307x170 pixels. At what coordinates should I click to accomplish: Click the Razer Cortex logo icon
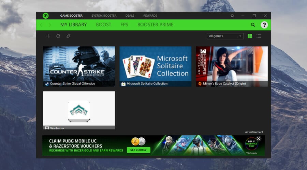[46, 16]
